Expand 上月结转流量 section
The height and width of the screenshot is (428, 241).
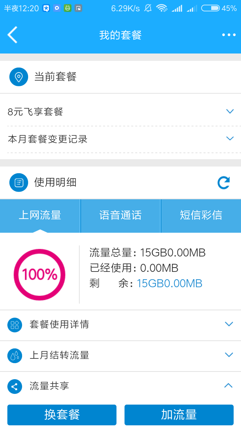coord(229,355)
